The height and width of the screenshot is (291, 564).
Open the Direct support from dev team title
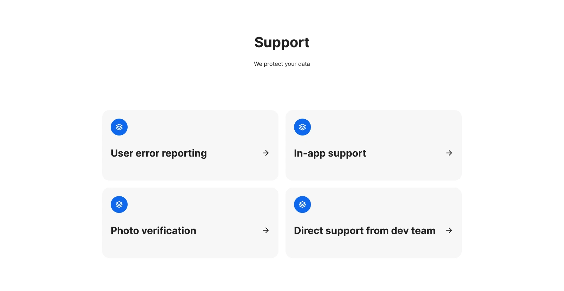click(364, 230)
